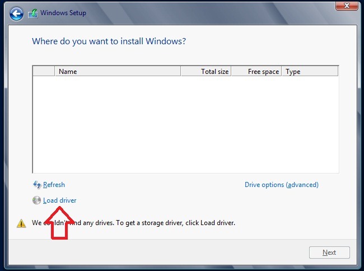Screen dimensions: 364x271
Task: Sort by the Type column header
Action: tap(310, 71)
